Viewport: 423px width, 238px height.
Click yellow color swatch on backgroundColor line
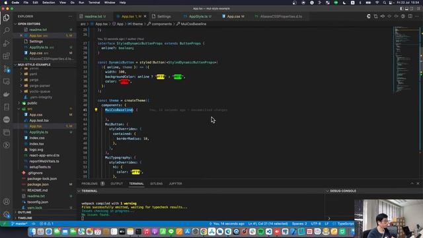pyautogui.click(x=160, y=77)
